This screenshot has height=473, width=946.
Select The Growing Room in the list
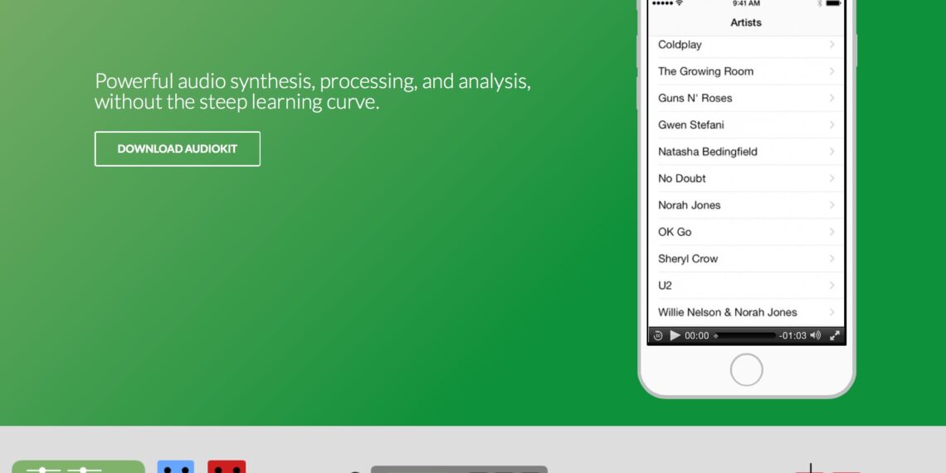pos(746,71)
